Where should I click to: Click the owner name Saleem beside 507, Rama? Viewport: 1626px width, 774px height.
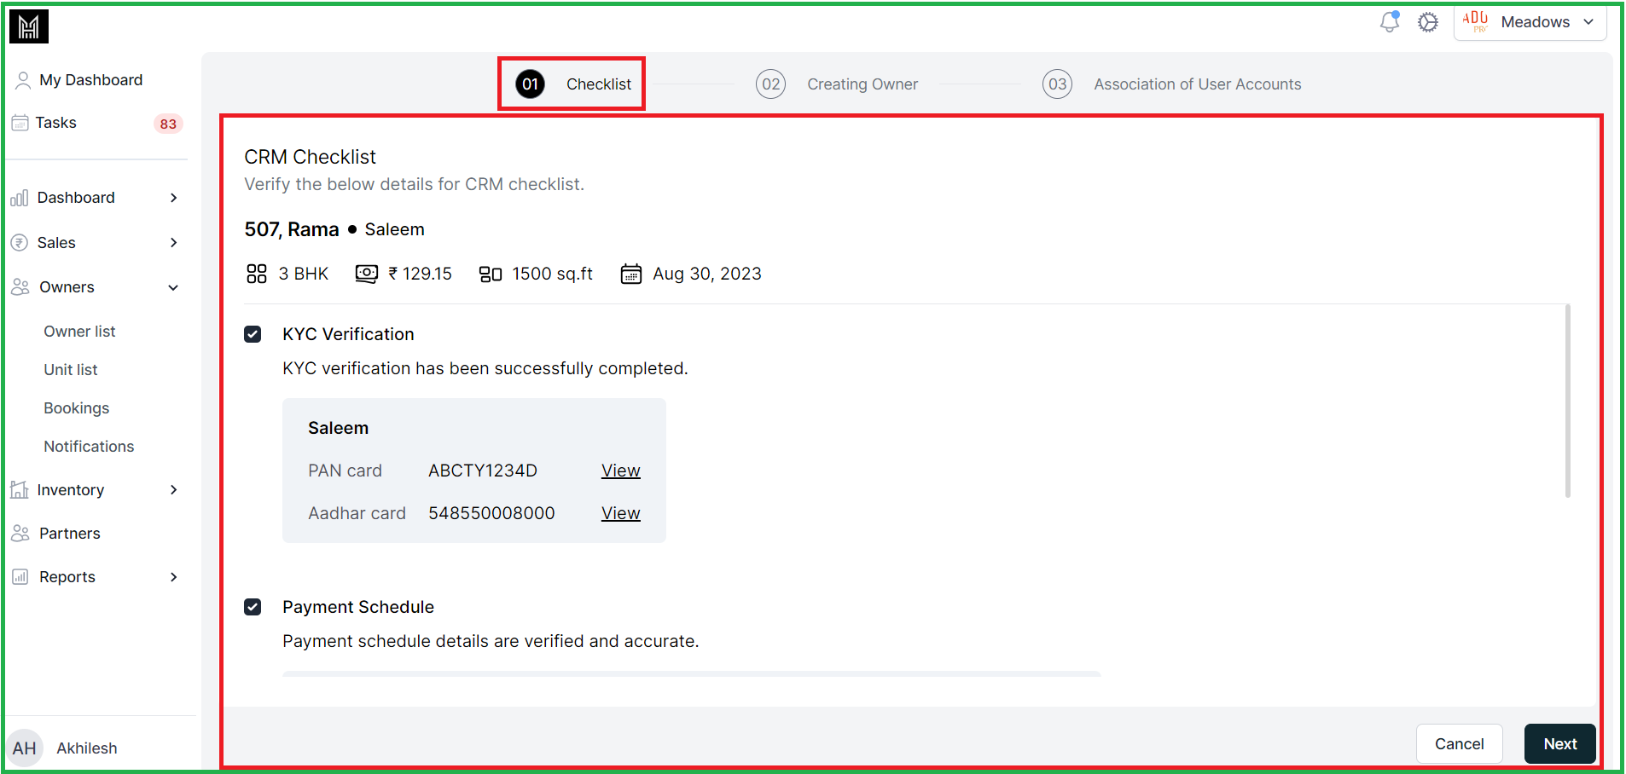click(394, 229)
